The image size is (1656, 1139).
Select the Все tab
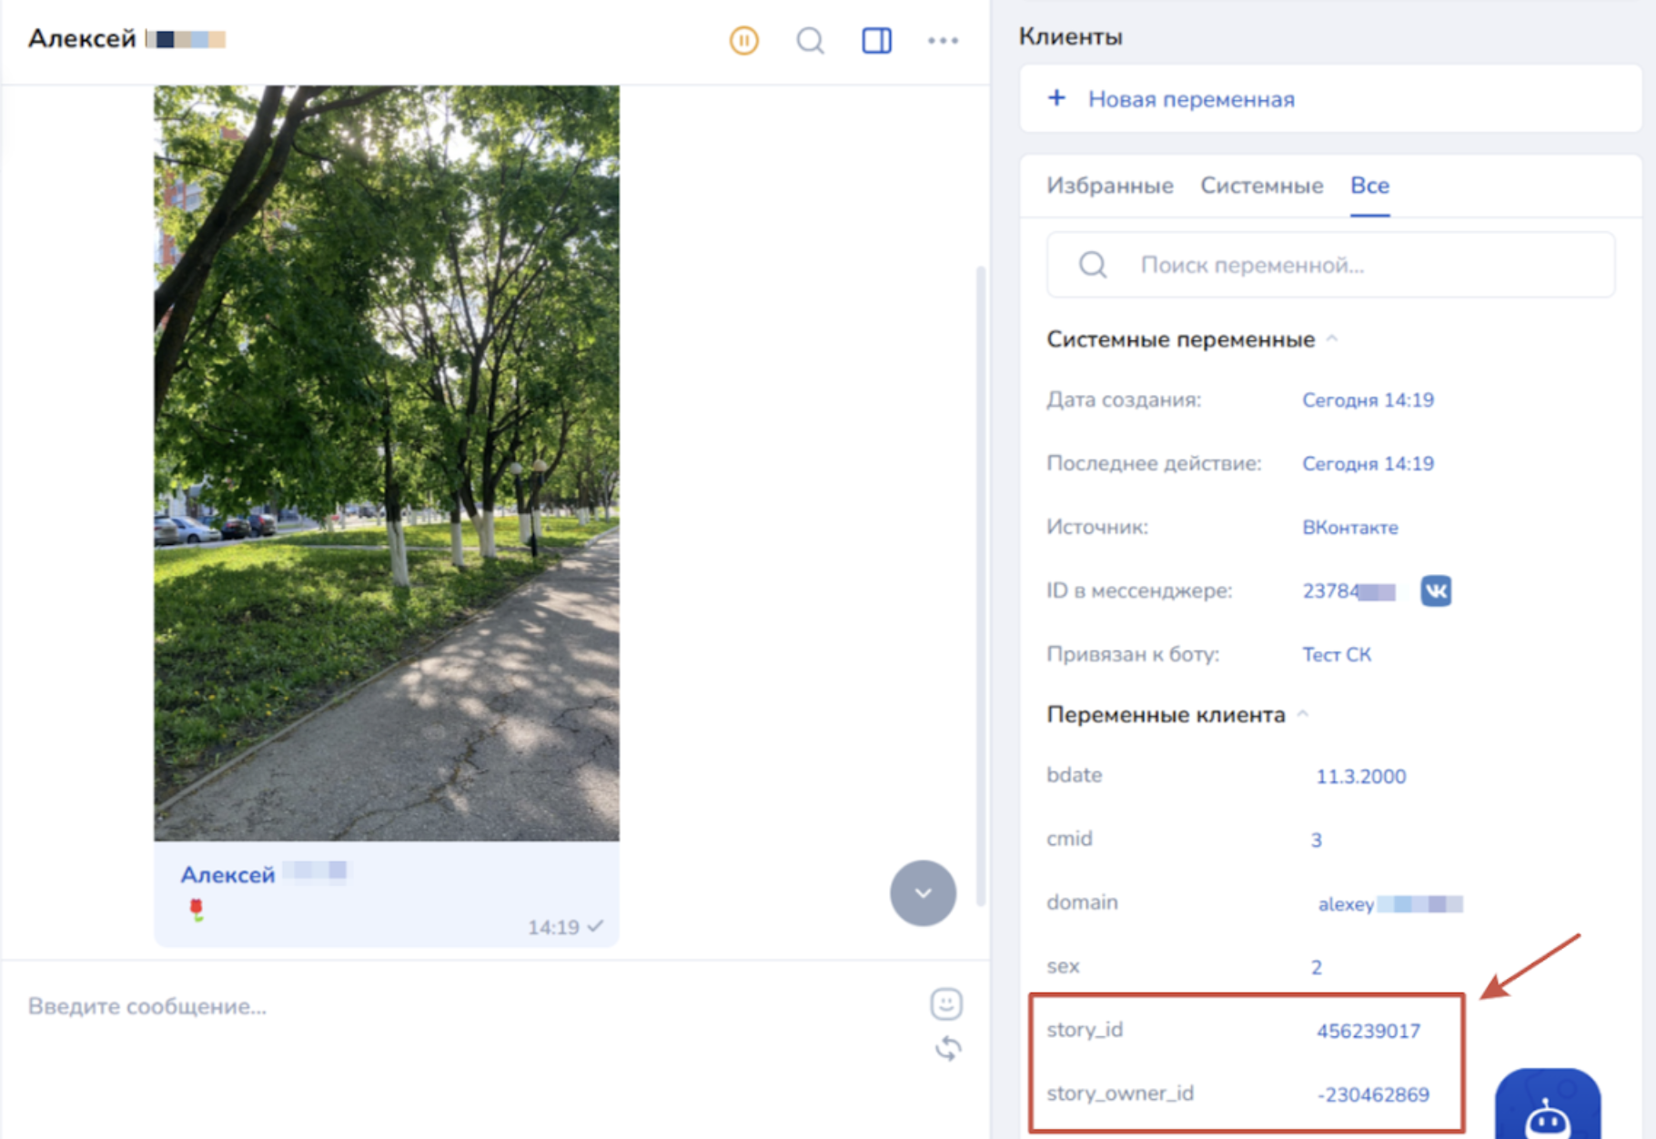[x=1369, y=186]
